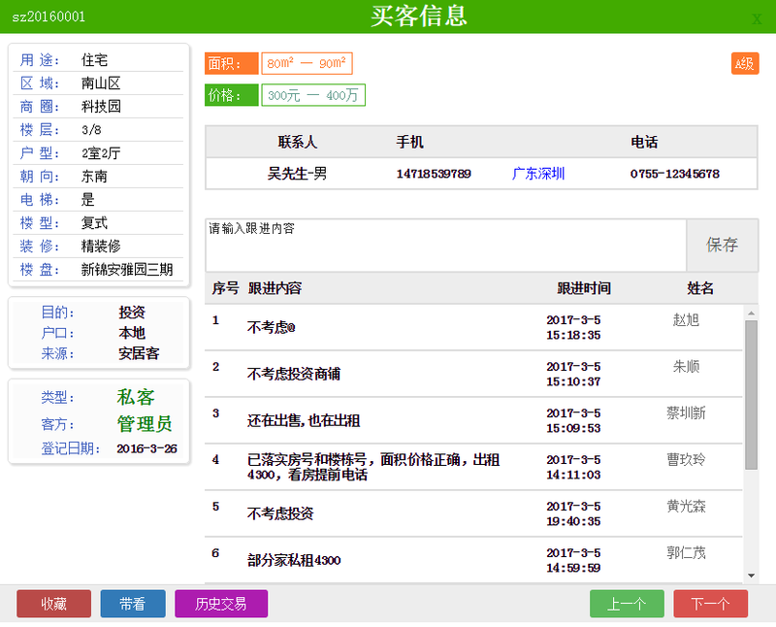Click timestamp 2017-3-5 15:18:35
Viewport: 776px width, 627px height.
[x=573, y=327]
